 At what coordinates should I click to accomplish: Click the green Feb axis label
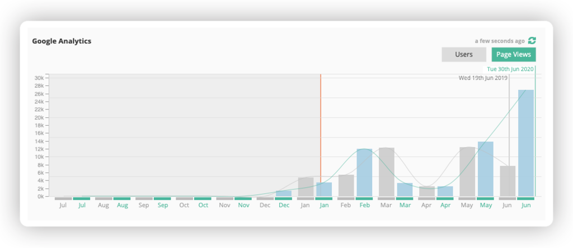click(364, 206)
